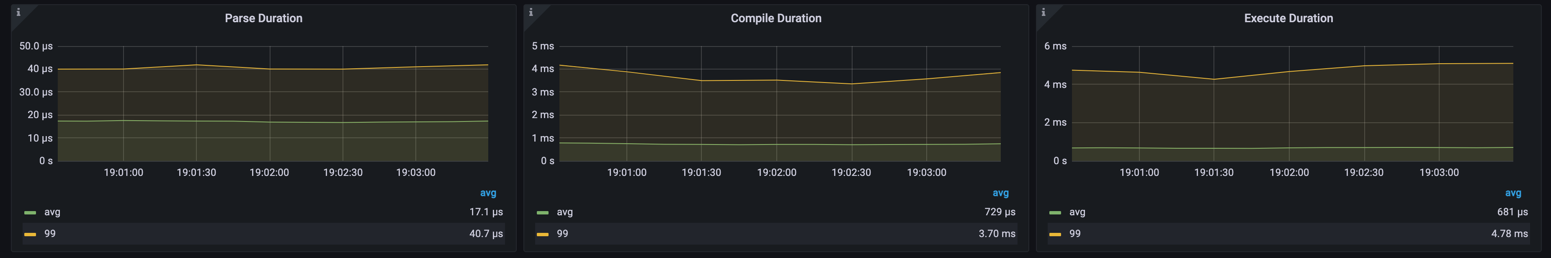Toggle the 99 series in Compile Duration legend
The width and height of the screenshot is (1551, 258).
coord(562,234)
